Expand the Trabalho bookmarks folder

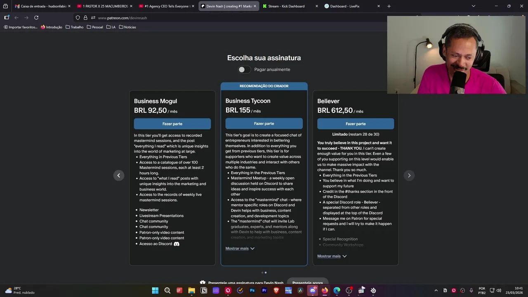point(75,27)
